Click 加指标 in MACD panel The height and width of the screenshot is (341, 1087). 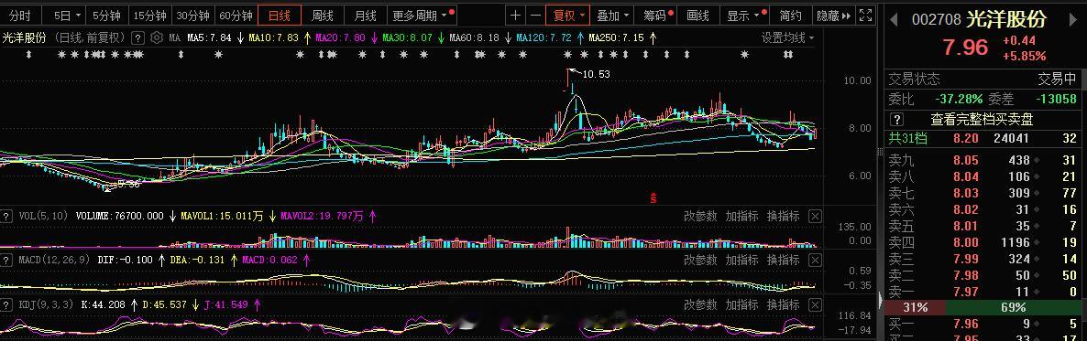[741, 260]
